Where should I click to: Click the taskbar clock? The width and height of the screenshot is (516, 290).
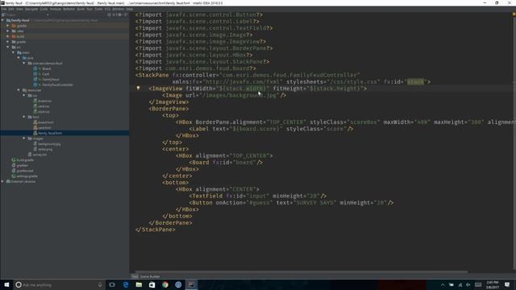(492, 284)
